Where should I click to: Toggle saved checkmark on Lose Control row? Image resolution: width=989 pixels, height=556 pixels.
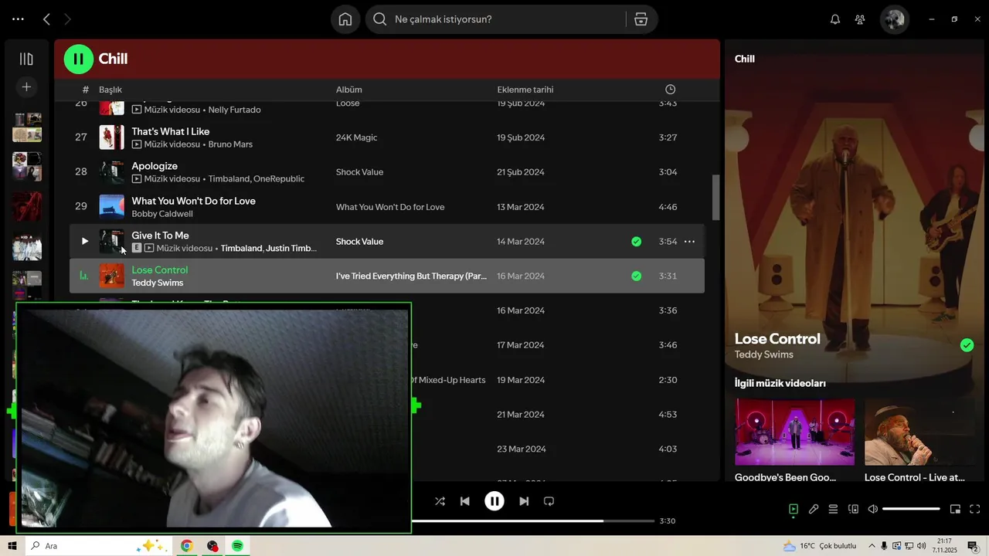pyautogui.click(x=636, y=276)
